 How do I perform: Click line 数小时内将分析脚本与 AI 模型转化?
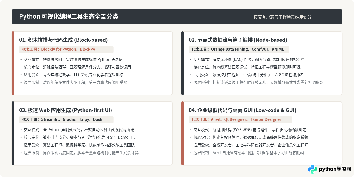(79, 137)
